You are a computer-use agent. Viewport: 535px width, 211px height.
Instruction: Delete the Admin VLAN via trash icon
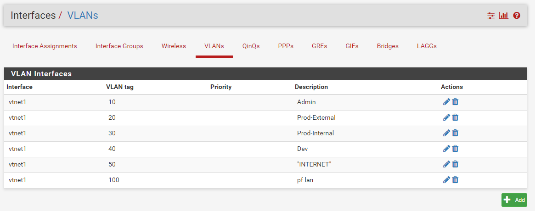click(455, 101)
